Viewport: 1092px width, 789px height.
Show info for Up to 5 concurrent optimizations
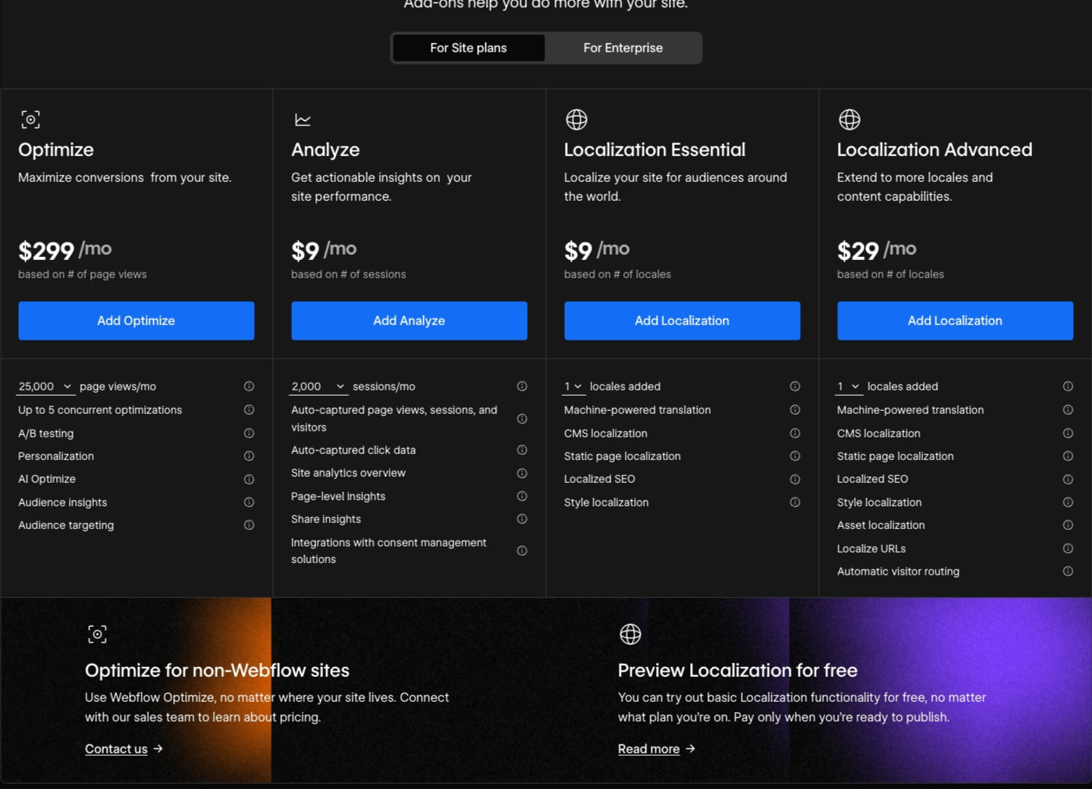249,410
